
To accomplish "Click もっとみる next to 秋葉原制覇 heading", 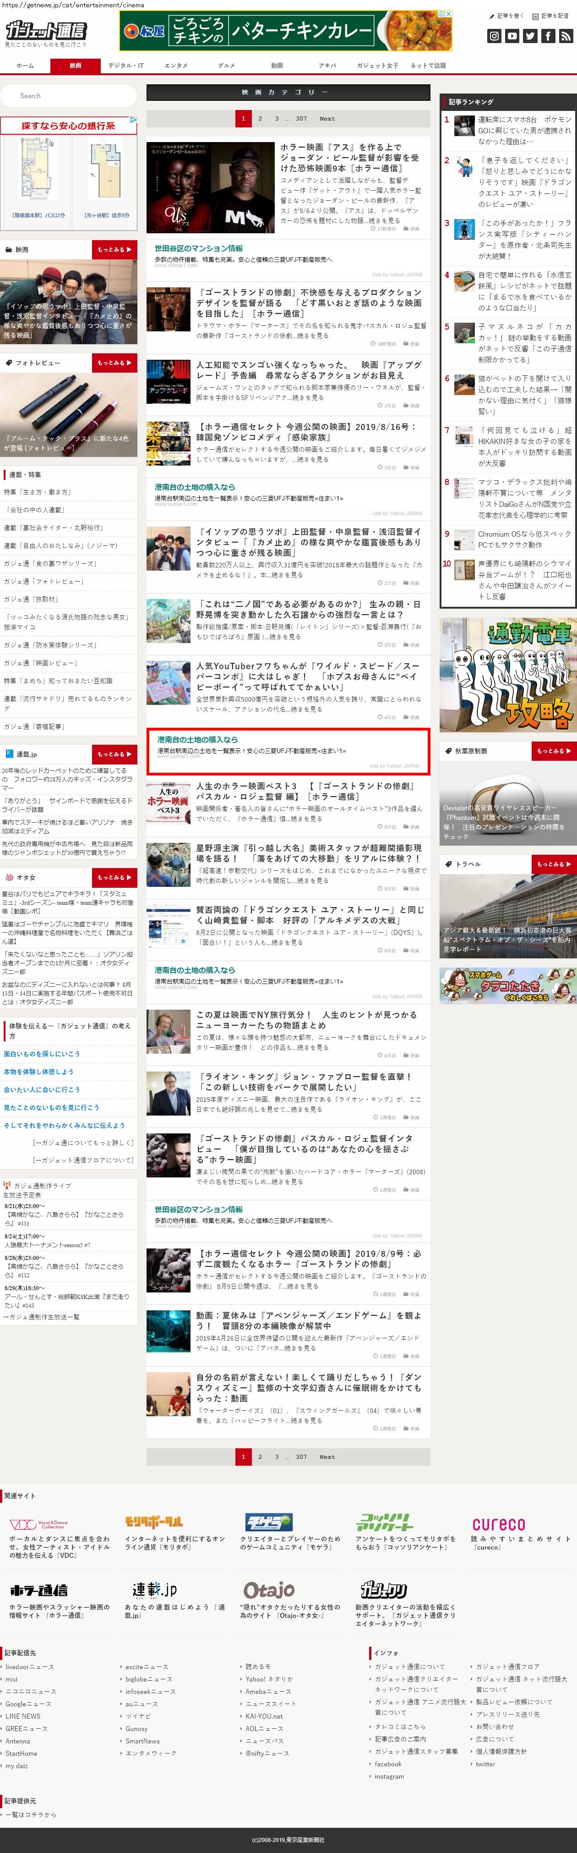I will 554,751.
